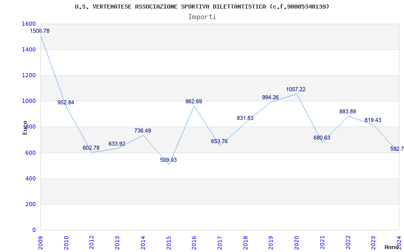Select the 592.7 data label

pos(397,149)
